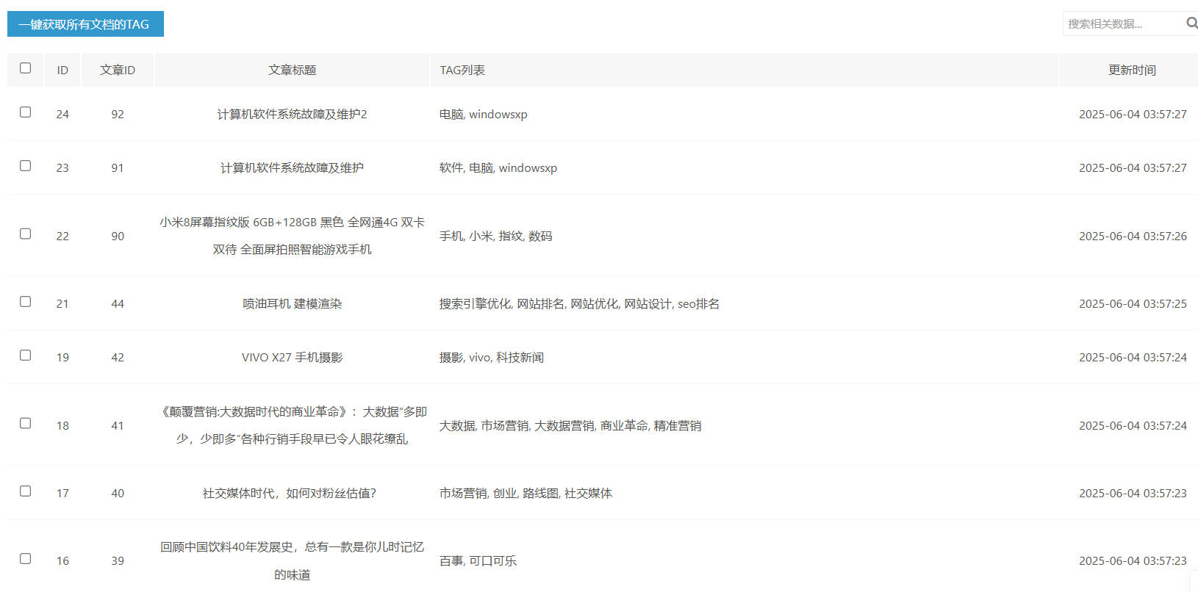1198x592 pixels.
Task: Click title starting 《颠覆营销:大数据时代
Action: click(x=292, y=425)
